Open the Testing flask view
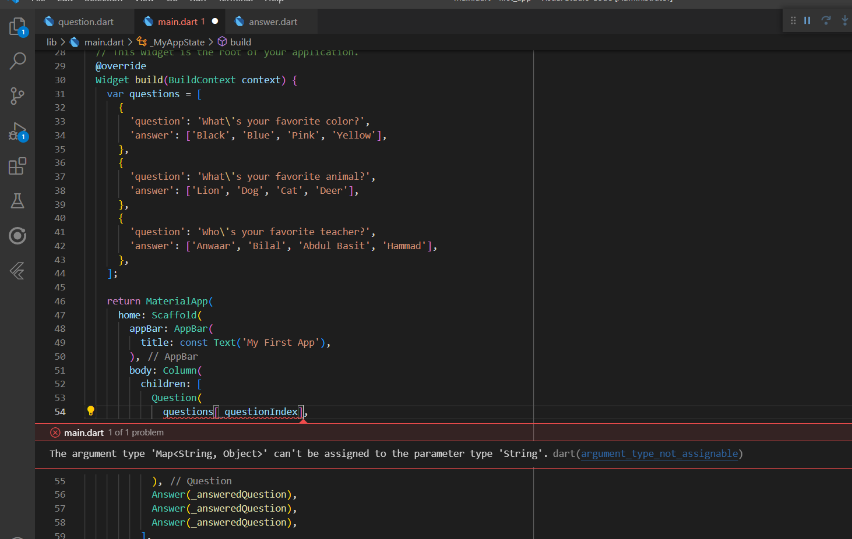Viewport: 852px width, 539px height. tap(17, 201)
